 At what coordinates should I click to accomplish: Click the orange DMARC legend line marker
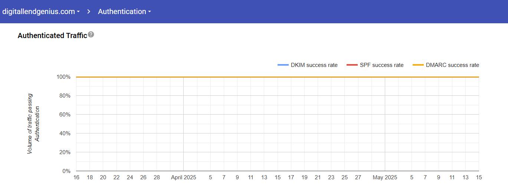[418, 65]
